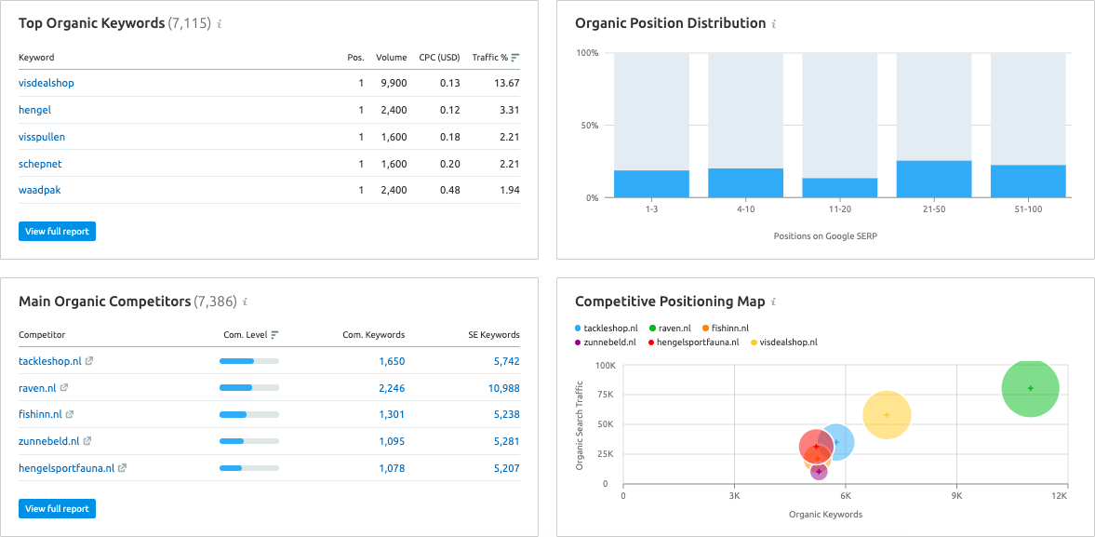Screen dimensions: 1095x537
Task: Click info icon beside Main Organic Competitors
Action: click(246, 302)
